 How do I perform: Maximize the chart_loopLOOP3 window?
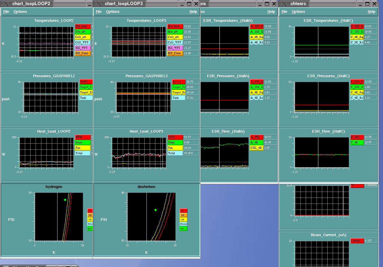(189, 4)
